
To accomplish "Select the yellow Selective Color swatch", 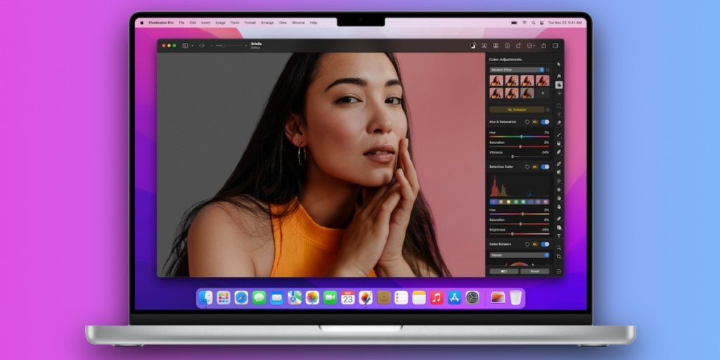I will pos(508,202).
